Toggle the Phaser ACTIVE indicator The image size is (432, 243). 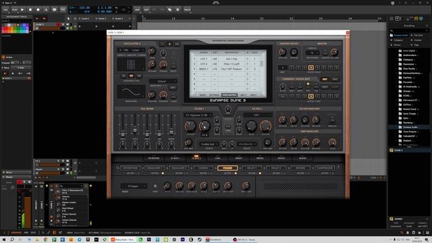236,173
